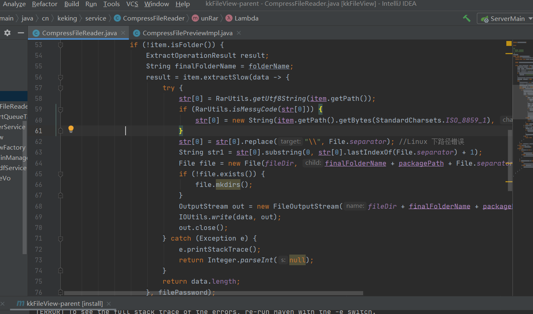This screenshot has width=533, height=314.
Task: Click the fold end marker at line 61
Action: tap(61, 131)
